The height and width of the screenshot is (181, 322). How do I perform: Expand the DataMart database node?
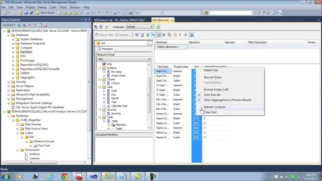(x=13, y=52)
